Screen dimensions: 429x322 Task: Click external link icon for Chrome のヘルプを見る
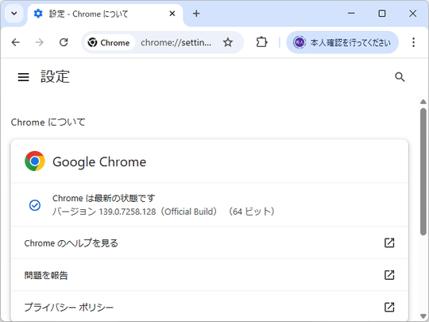[389, 242]
